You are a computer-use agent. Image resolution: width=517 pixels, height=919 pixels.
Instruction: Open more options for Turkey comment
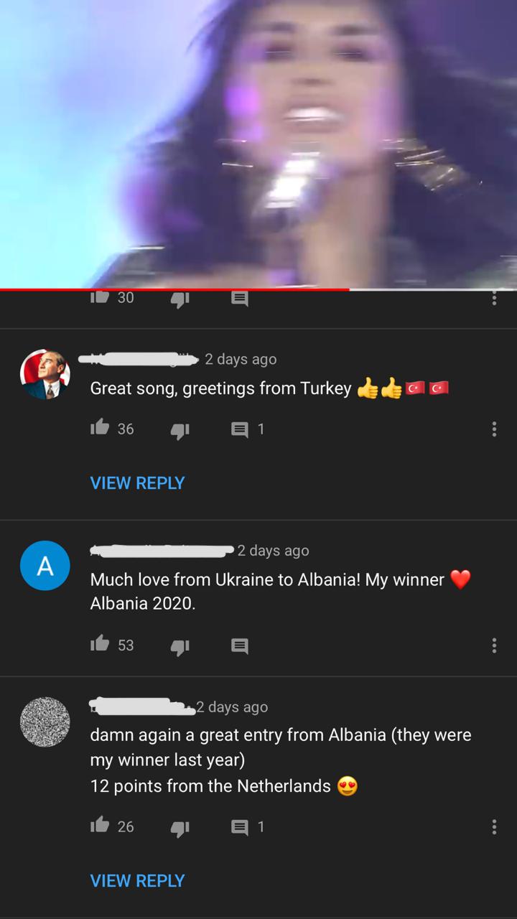click(494, 429)
